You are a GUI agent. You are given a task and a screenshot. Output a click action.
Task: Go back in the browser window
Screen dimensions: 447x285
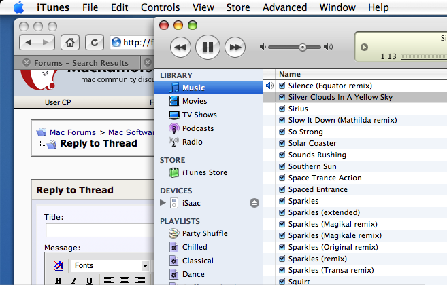pyautogui.click(x=28, y=42)
